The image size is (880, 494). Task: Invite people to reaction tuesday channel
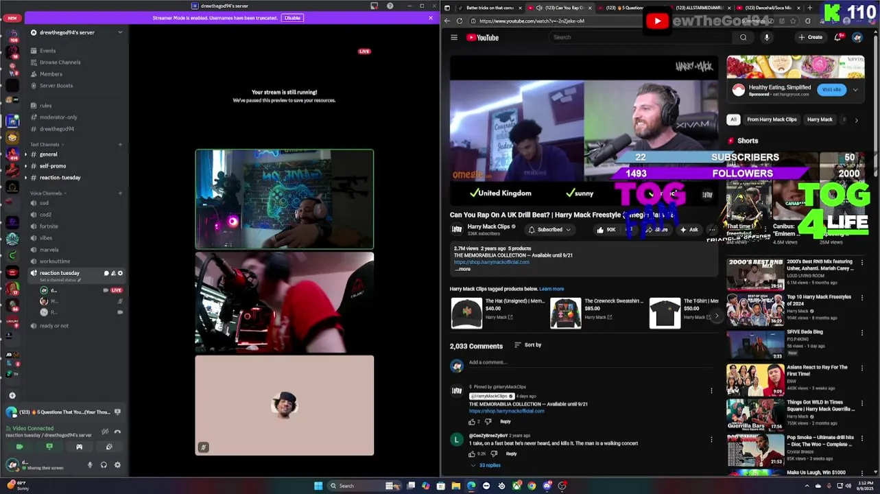(113, 273)
